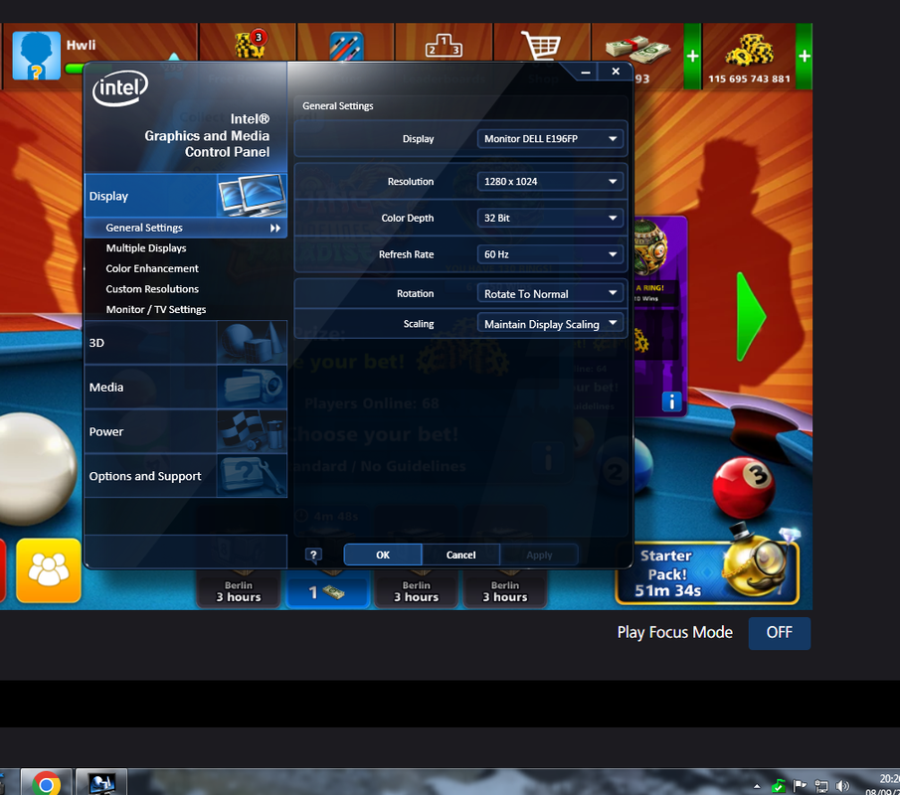Image resolution: width=900 pixels, height=795 pixels.
Task: Click the Display monitors icon
Action: point(252,196)
